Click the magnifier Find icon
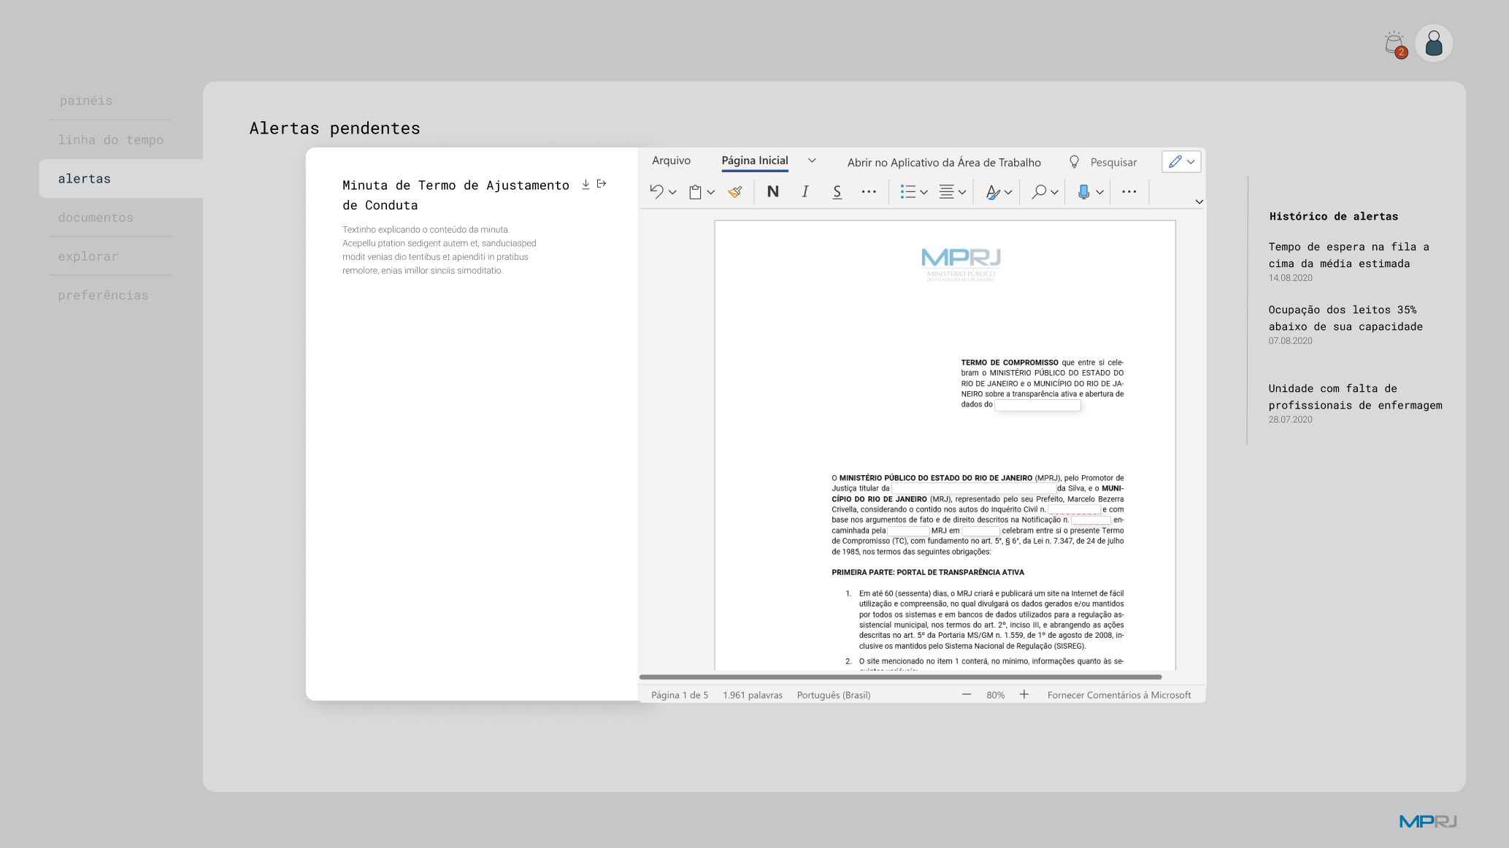 pos(1037,191)
